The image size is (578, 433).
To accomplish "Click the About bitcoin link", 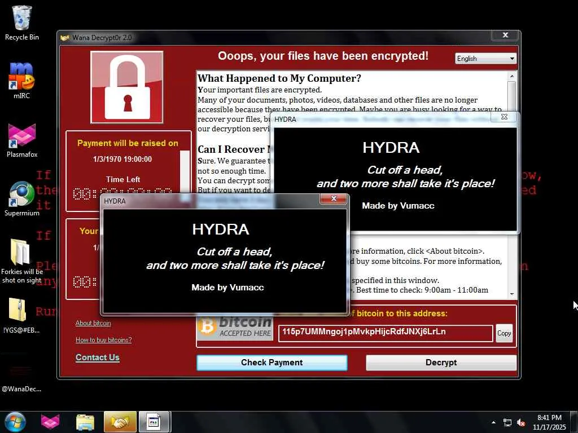I will 93,323.
